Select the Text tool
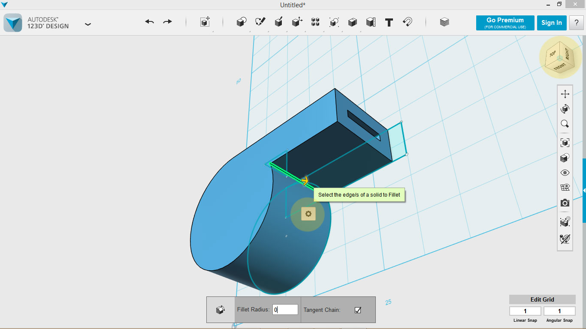The image size is (586, 329). 389,23
